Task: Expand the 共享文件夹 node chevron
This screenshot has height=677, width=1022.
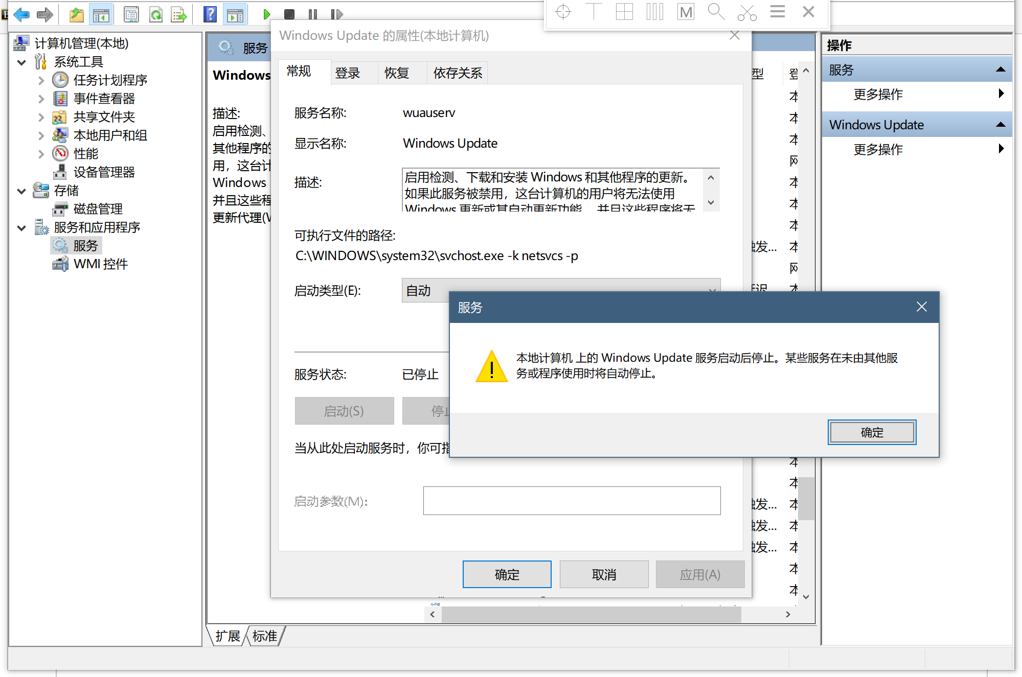Action: pos(41,118)
